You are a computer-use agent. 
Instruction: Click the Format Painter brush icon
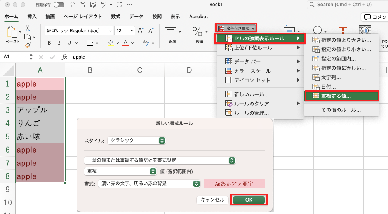[x=28, y=45]
